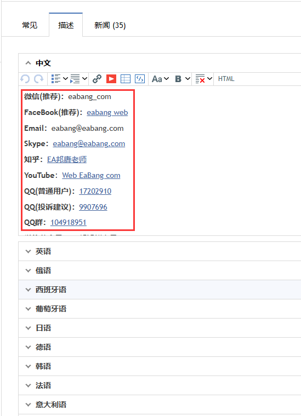Open the clear formatting dropdown arrow

pyautogui.click(x=209, y=78)
